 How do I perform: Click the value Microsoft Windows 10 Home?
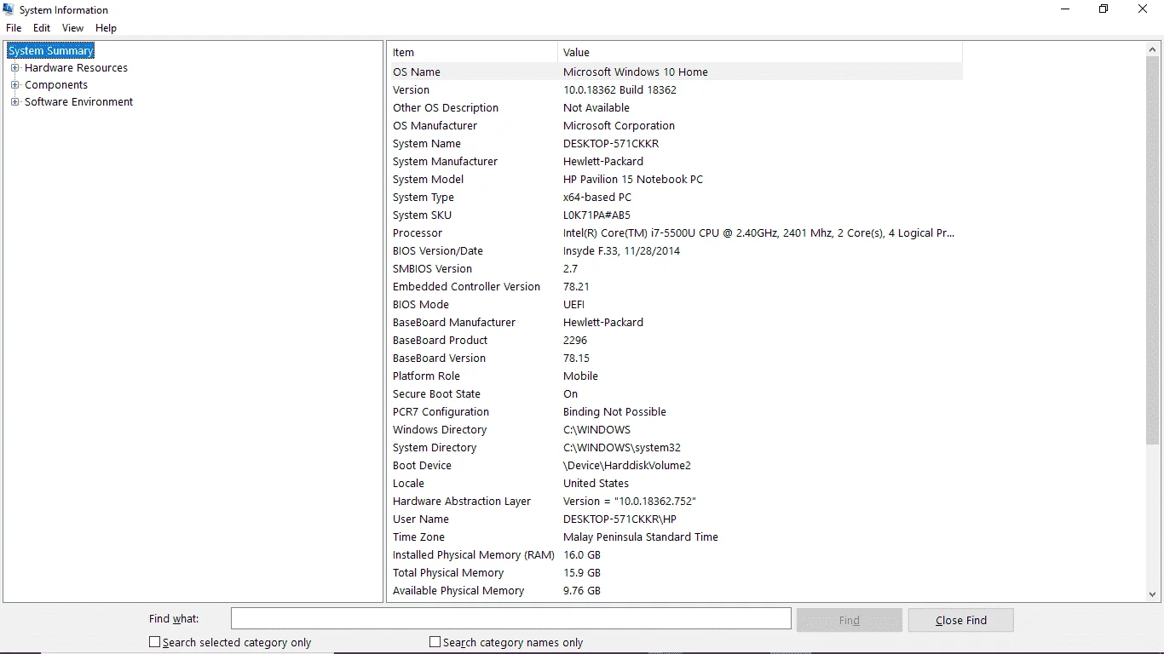636,72
